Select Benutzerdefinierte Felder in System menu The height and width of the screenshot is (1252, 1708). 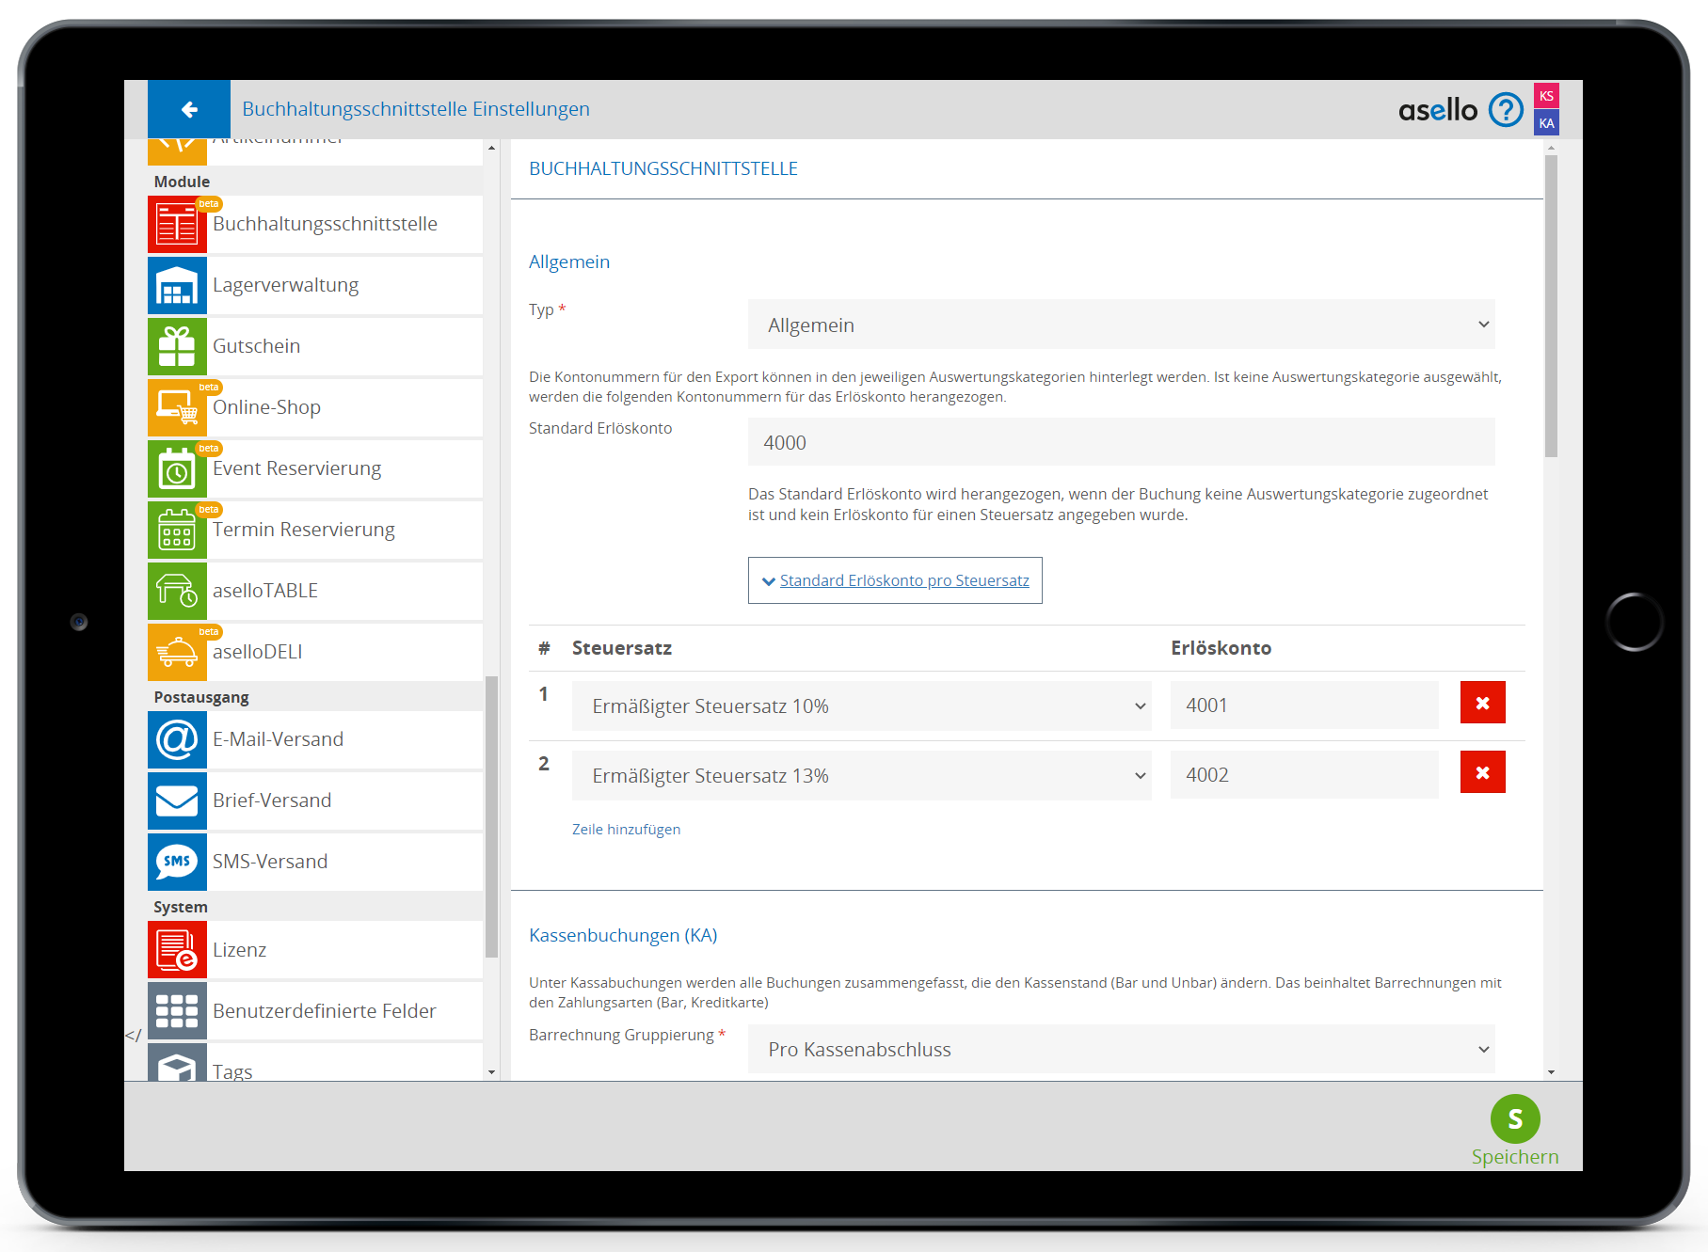tap(324, 1012)
